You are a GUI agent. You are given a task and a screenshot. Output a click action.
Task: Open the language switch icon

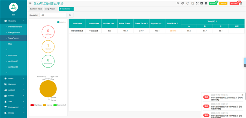pos(202,3)
